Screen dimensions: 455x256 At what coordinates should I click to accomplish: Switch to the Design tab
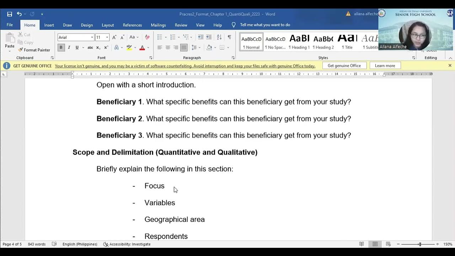click(x=87, y=25)
